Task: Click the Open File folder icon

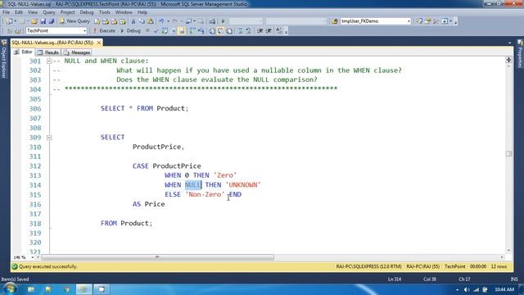Action: pyautogui.click(x=34, y=21)
